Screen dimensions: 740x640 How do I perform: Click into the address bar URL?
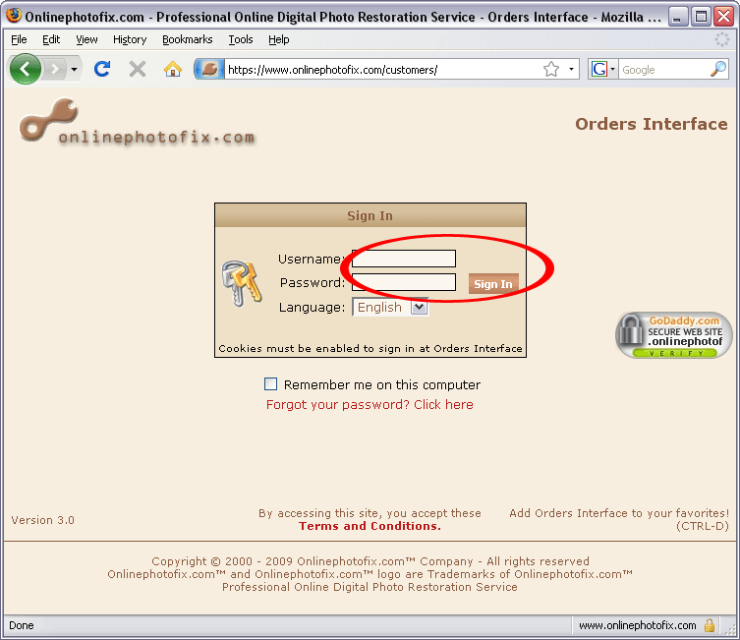(382, 70)
